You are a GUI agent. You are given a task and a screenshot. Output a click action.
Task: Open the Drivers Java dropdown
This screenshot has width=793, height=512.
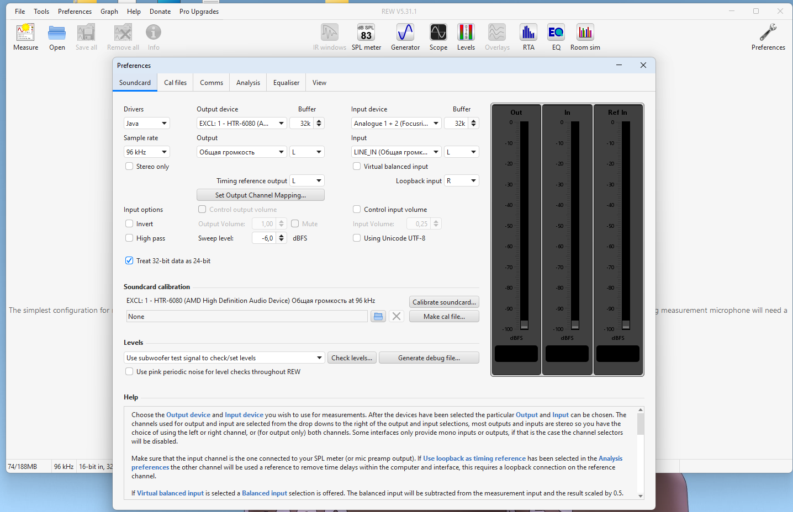[146, 124]
